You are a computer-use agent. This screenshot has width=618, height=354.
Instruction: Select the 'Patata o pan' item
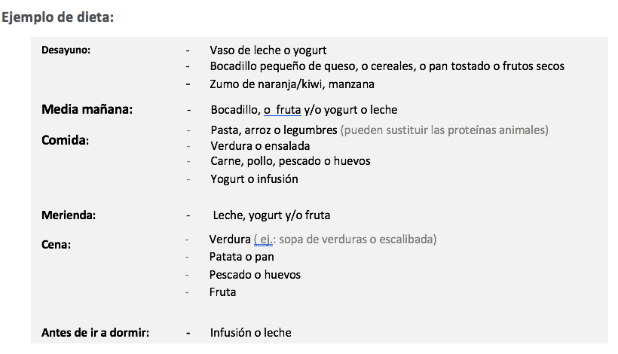[x=242, y=257]
